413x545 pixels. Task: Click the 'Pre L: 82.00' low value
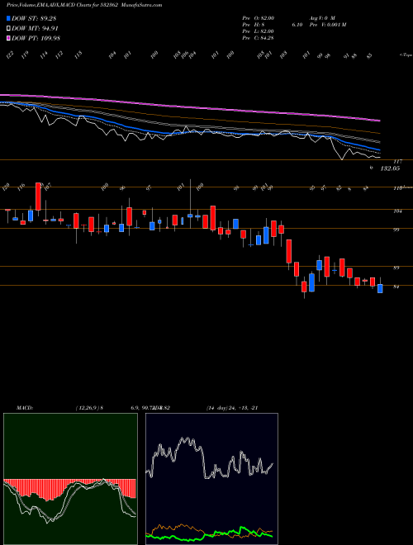pyautogui.click(x=259, y=31)
